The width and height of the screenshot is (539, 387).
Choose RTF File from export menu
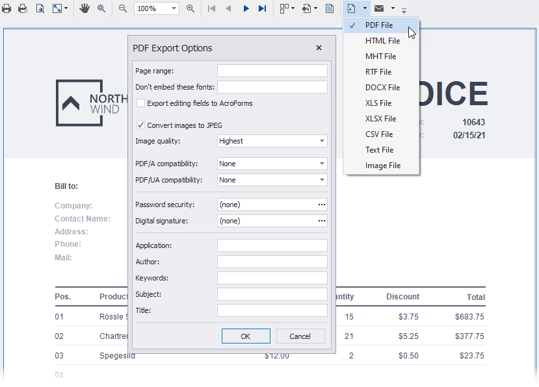381,72
